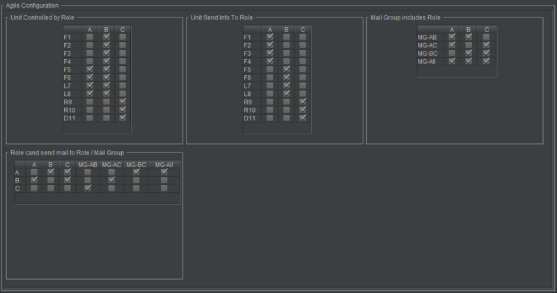Screen dimensions: 557x293
Task: Toggle sender A to MG-All mail checkbox
Action: pos(164,172)
